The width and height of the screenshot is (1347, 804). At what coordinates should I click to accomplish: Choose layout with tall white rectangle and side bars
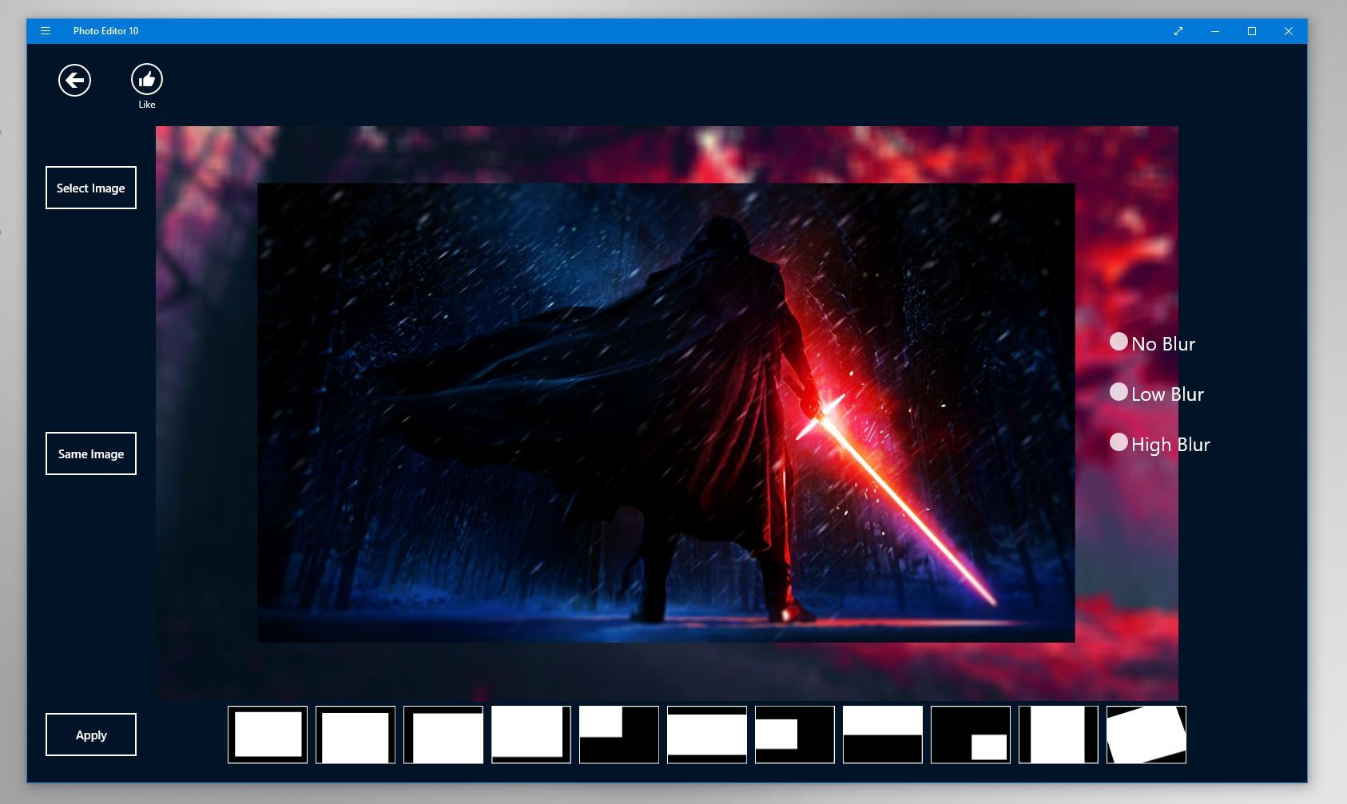[x=1059, y=735]
